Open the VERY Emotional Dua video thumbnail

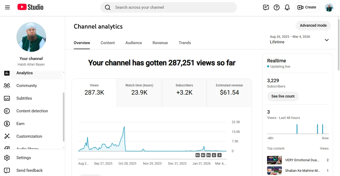click(274, 160)
